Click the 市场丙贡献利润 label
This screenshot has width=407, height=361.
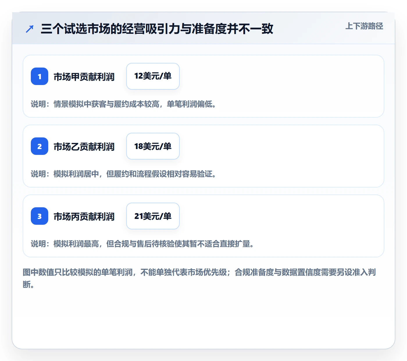pos(84,217)
